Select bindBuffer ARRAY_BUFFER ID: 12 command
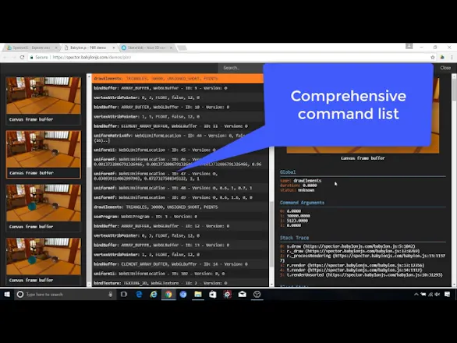Viewport: 457px width, 343px height. click(180, 226)
